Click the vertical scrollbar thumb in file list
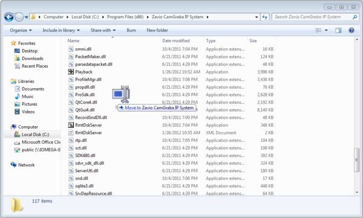This screenshot has height=218, width=363. click(x=357, y=160)
